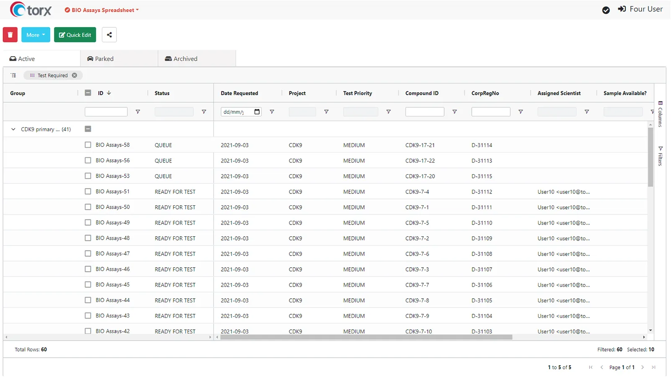Click the Compound ID filter funnel icon
Screen dimensions: 671x377
tap(454, 112)
